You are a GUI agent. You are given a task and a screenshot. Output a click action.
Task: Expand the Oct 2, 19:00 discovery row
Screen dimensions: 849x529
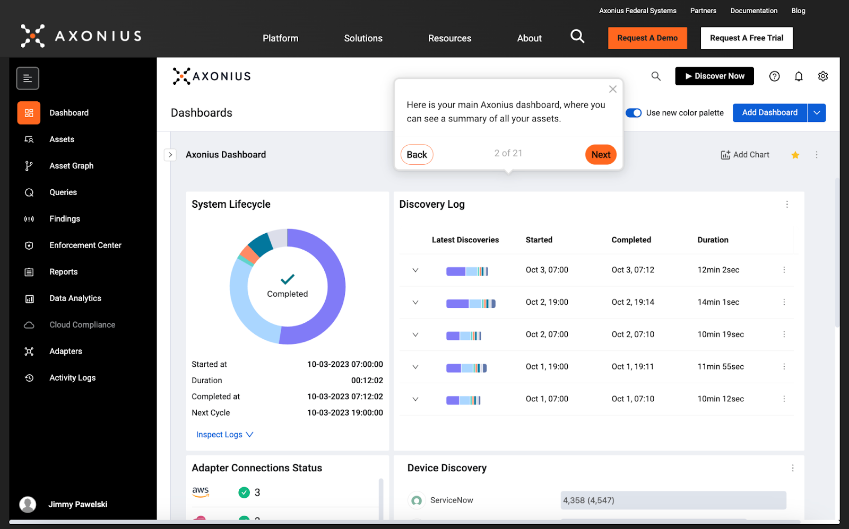click(415, 303)
